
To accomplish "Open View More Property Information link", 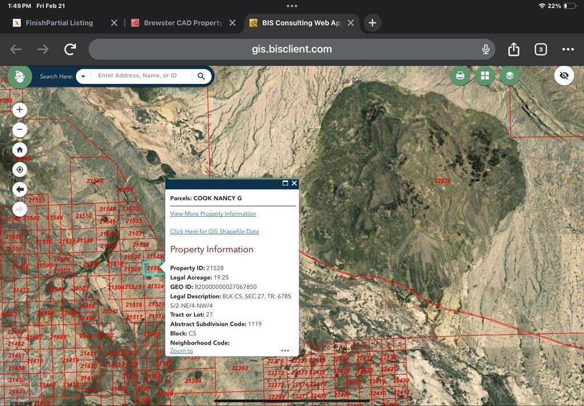I will 213,214.
